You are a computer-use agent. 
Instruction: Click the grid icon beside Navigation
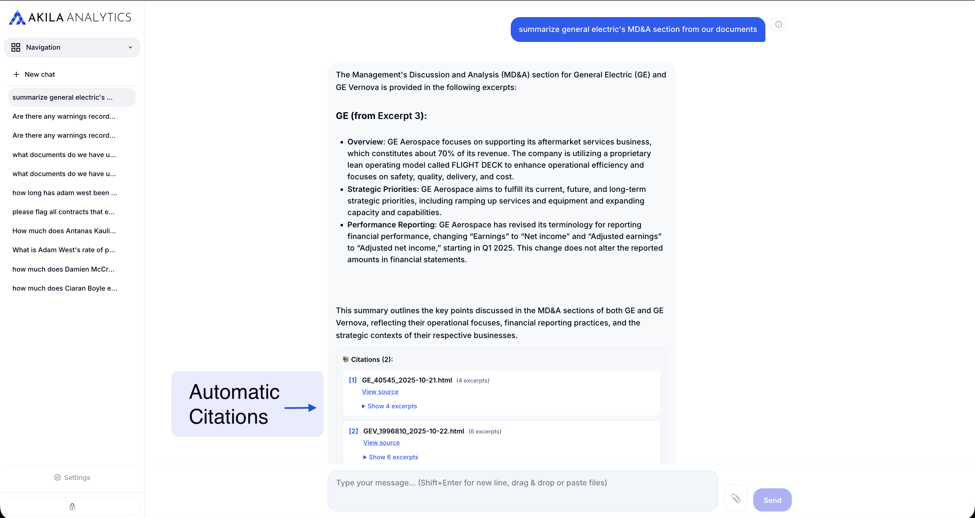(15, 47)
